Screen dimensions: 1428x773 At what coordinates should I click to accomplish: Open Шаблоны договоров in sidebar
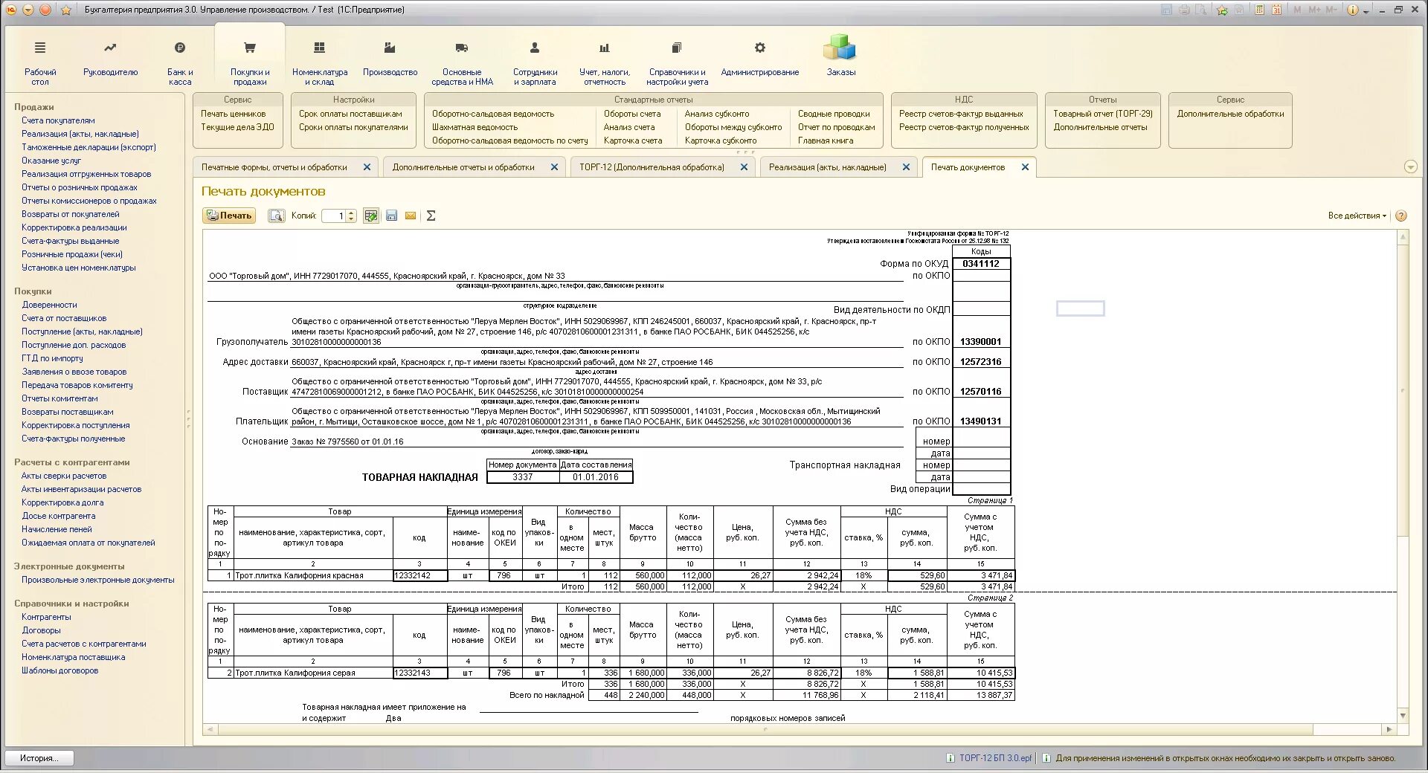[59, 670]
